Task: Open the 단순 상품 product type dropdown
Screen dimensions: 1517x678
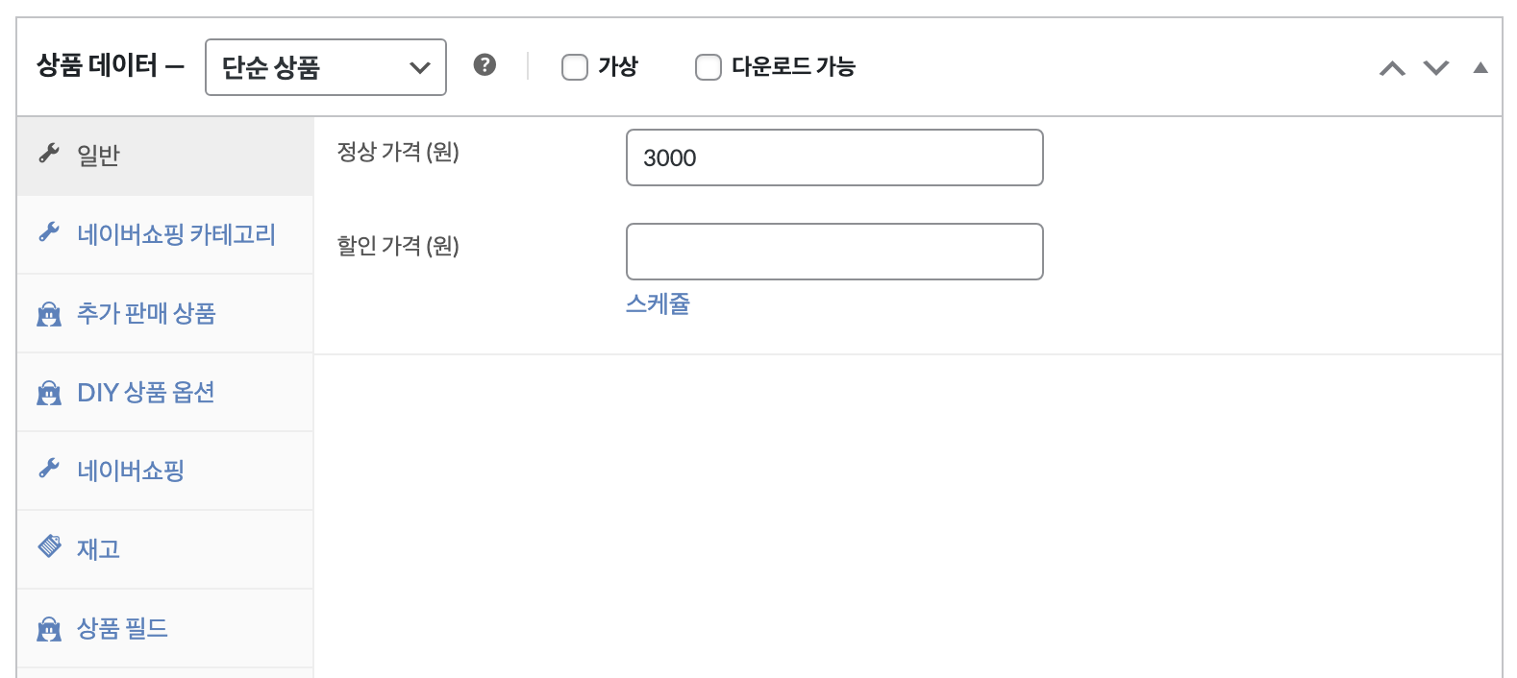Action: tap(325, 67)
